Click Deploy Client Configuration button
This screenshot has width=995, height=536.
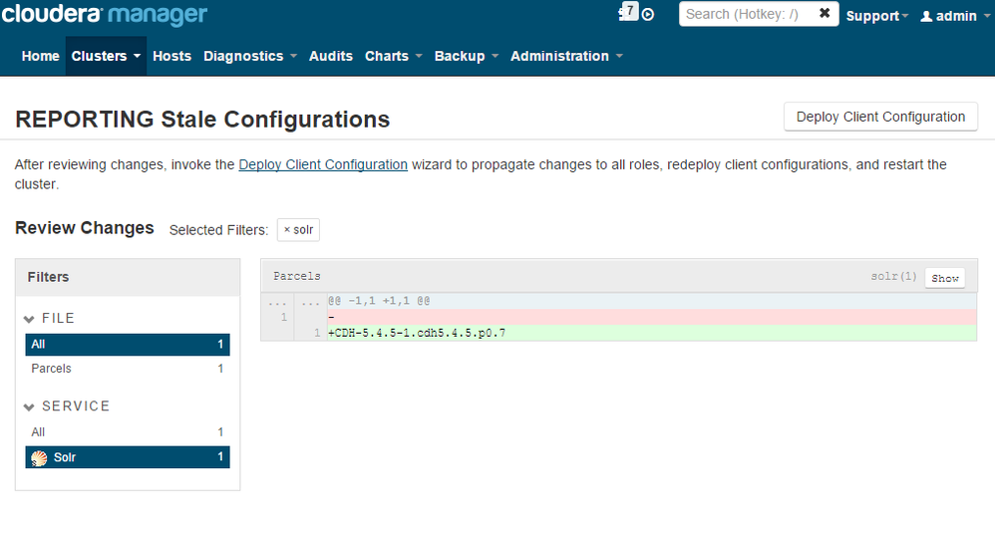(880, 117)
